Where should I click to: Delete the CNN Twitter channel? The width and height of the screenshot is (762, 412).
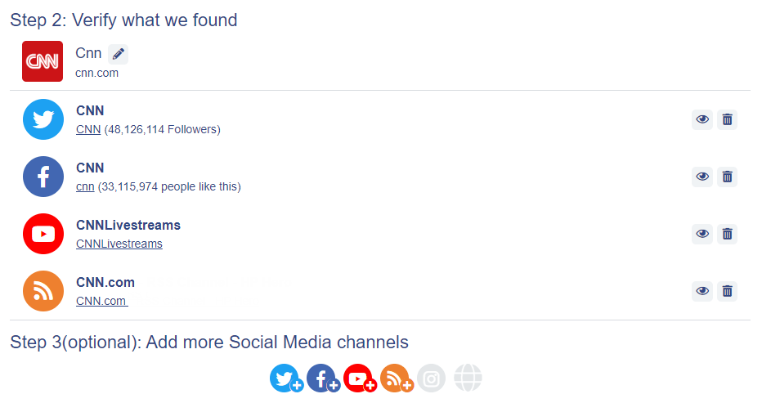[727, 119]
